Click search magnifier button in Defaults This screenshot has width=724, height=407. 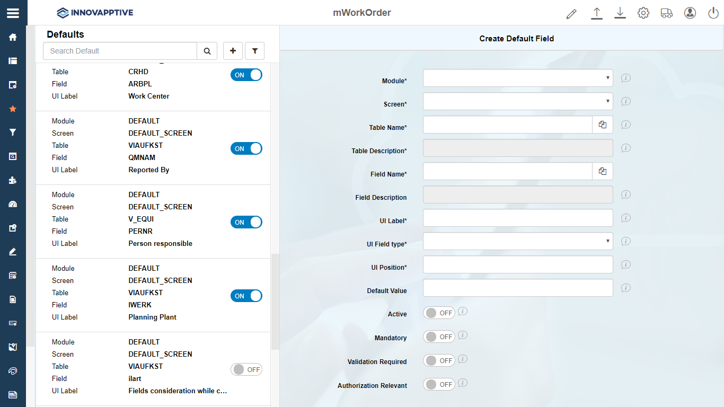[207, 51]
